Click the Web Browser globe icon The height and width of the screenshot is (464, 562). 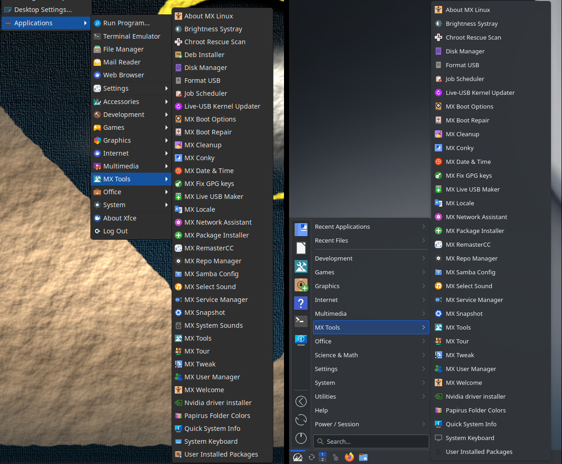(97, 75)
